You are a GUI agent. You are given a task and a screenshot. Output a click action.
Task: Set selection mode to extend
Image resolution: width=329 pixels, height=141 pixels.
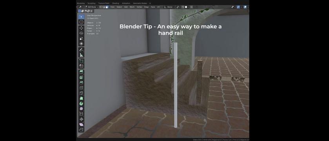82,11
